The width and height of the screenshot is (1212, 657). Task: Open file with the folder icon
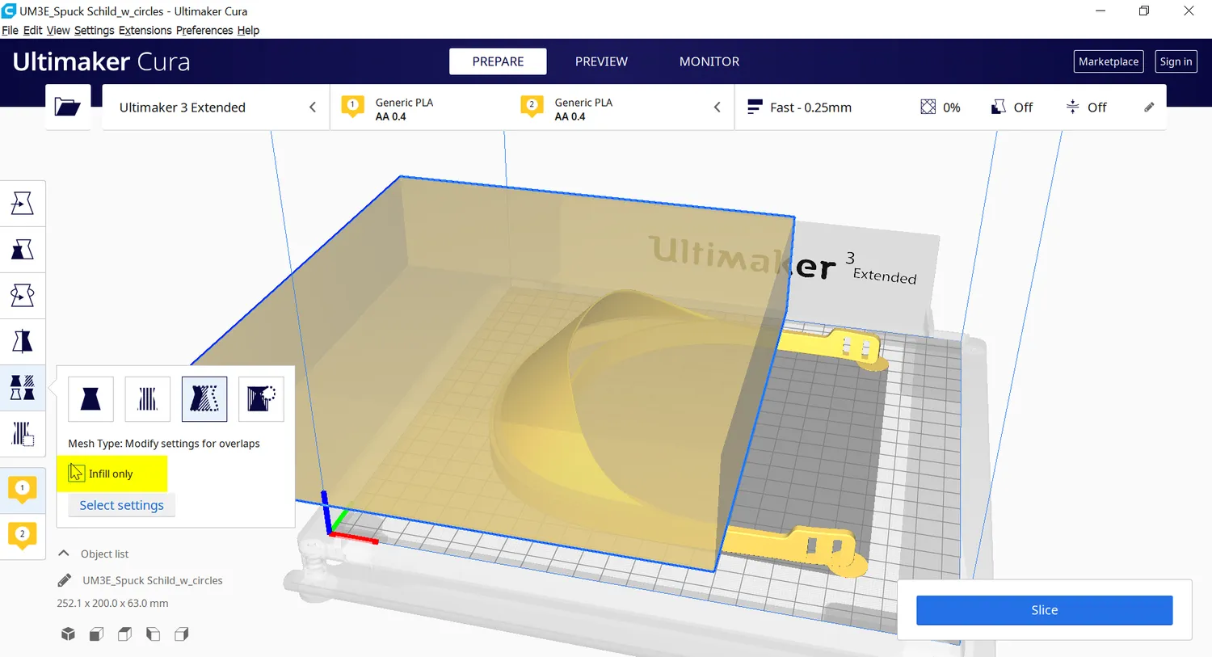click(68, 107)
